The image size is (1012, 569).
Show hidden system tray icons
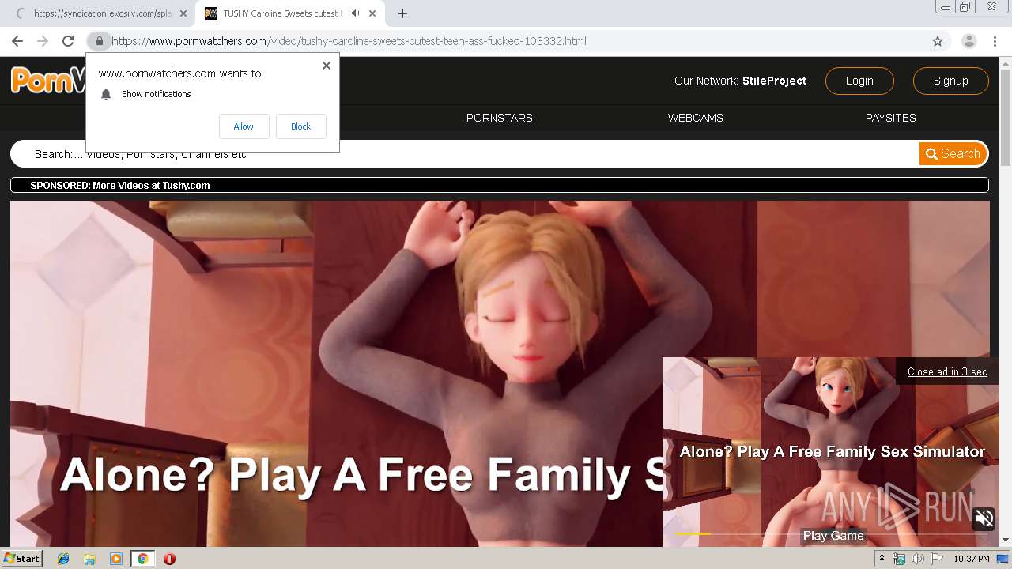882,559
